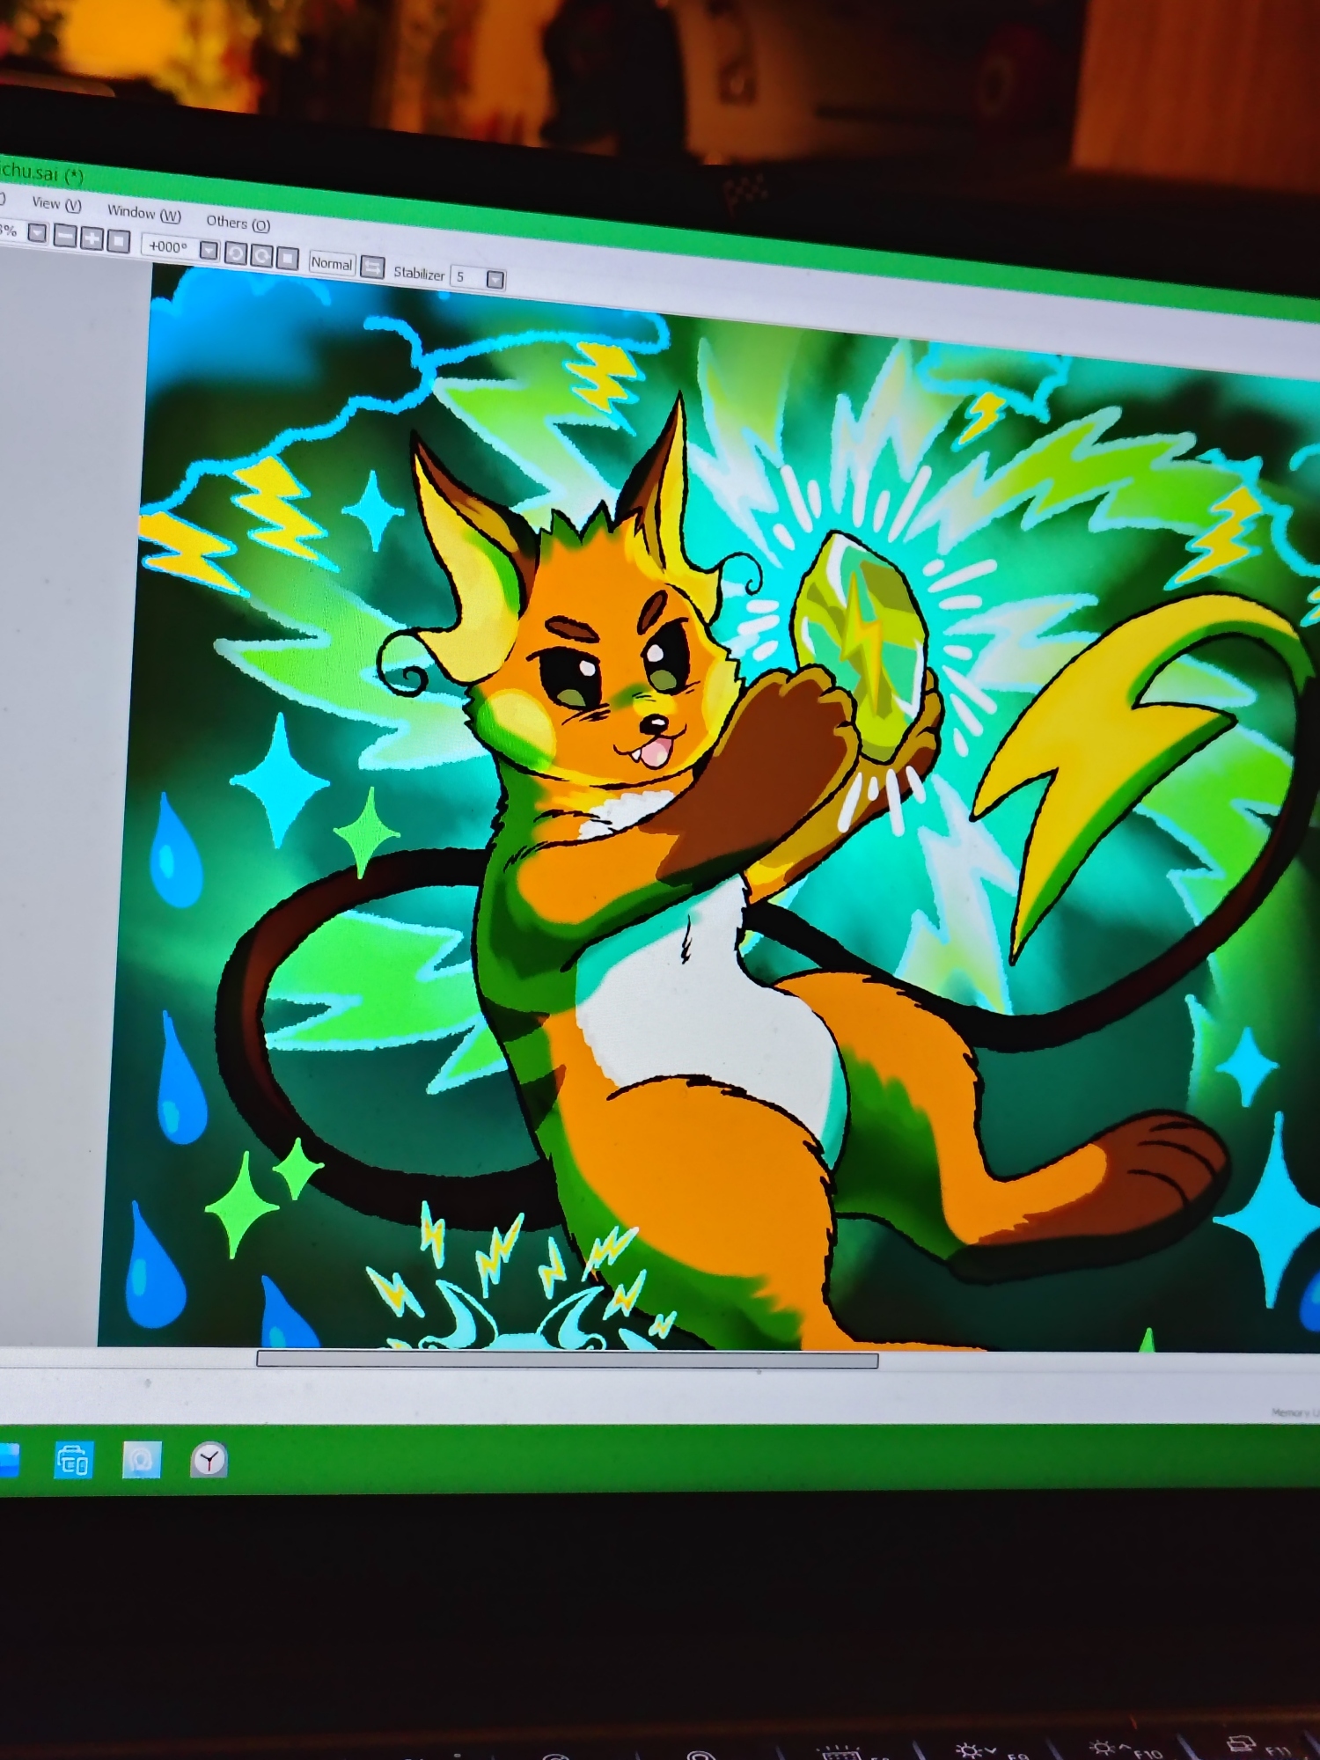Open the View menu
This screenshot has height=1760, width=1320.
pyautogui.click(x=56, y=204)
